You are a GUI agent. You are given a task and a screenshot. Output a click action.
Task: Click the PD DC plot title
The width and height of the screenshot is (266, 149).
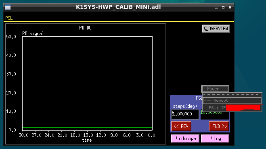point(85,28)
